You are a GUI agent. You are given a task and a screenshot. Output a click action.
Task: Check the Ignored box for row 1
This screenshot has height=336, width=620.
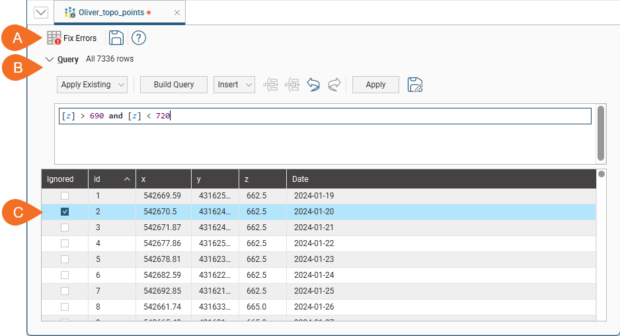(x=65, y=196)
